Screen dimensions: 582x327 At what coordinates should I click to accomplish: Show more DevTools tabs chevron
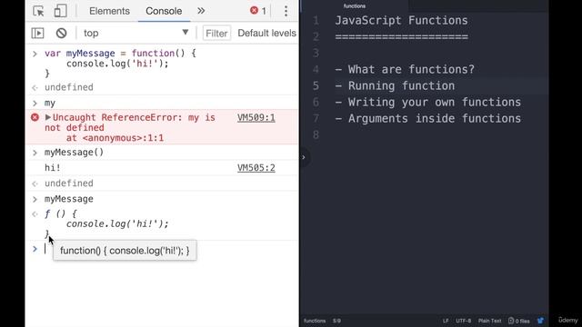pyautogui.click(x=201, y=11)
